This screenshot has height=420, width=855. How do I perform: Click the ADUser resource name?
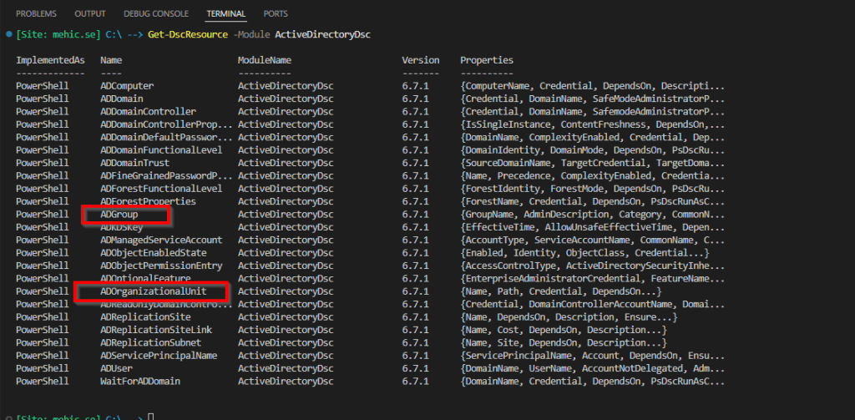click(x=116, y=368)
